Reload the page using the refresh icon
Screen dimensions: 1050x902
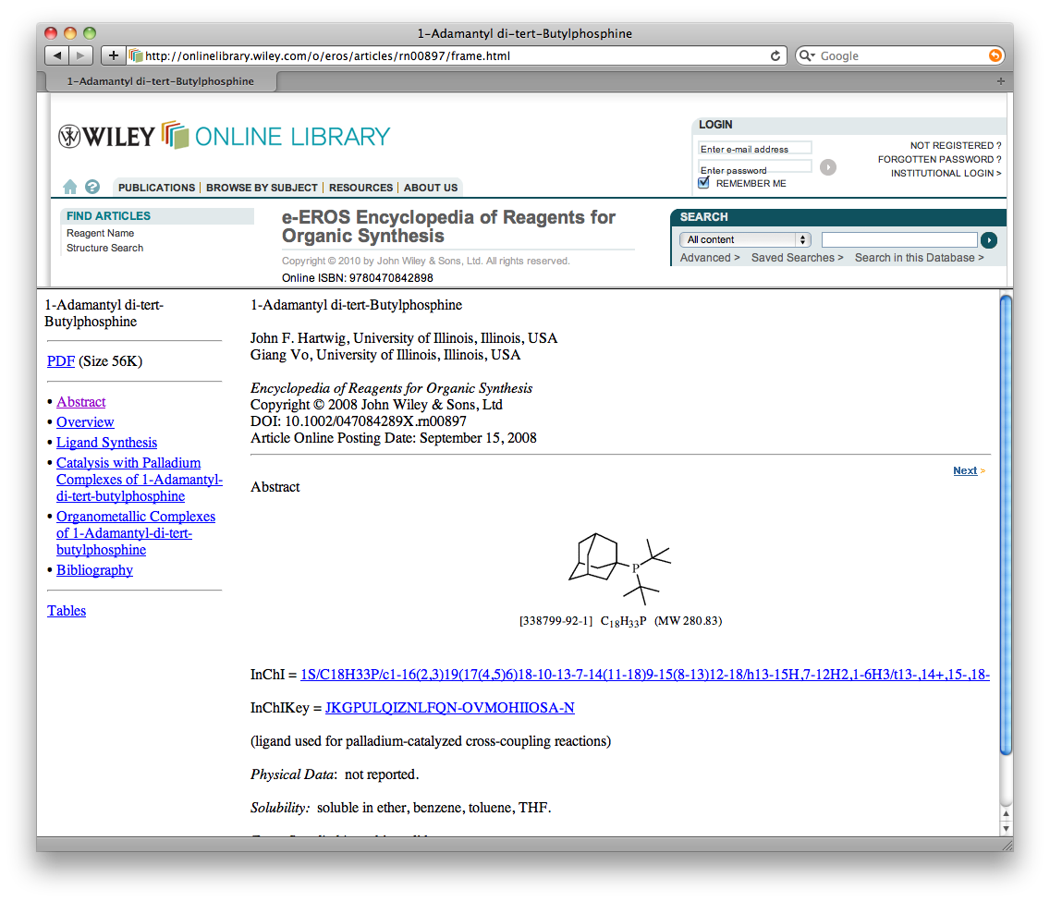775,55
